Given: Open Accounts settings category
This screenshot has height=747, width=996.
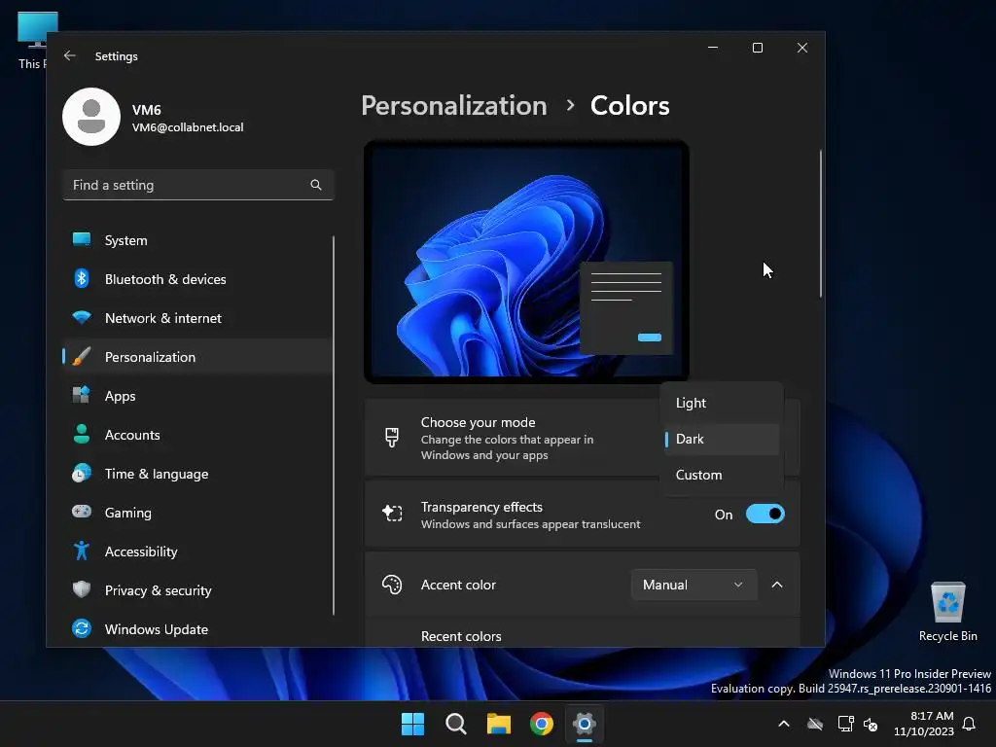Looking at the screenshot, I should click(196, 435).
